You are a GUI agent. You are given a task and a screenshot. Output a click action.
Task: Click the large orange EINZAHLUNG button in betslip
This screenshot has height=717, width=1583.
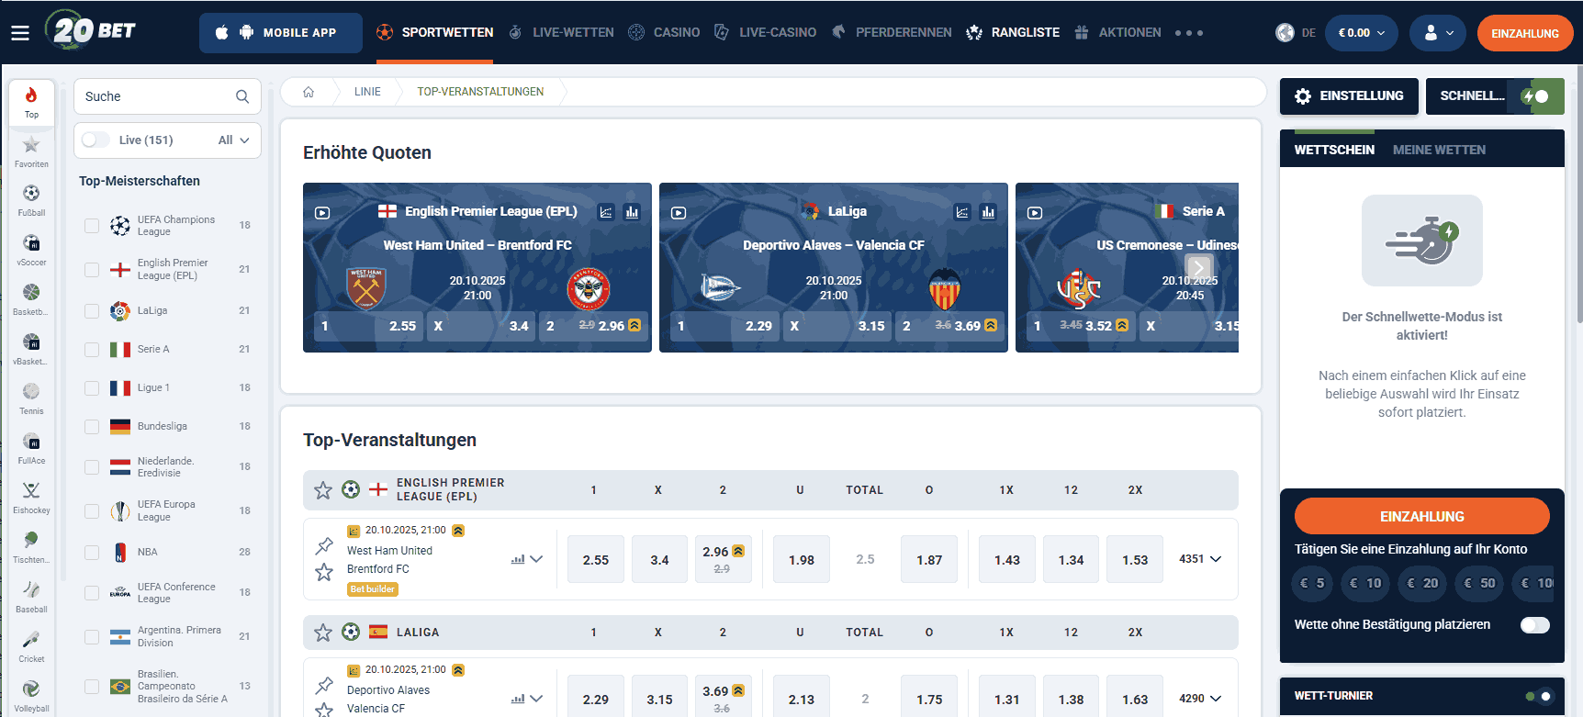pyautogui.click(x=1422, y=516)
